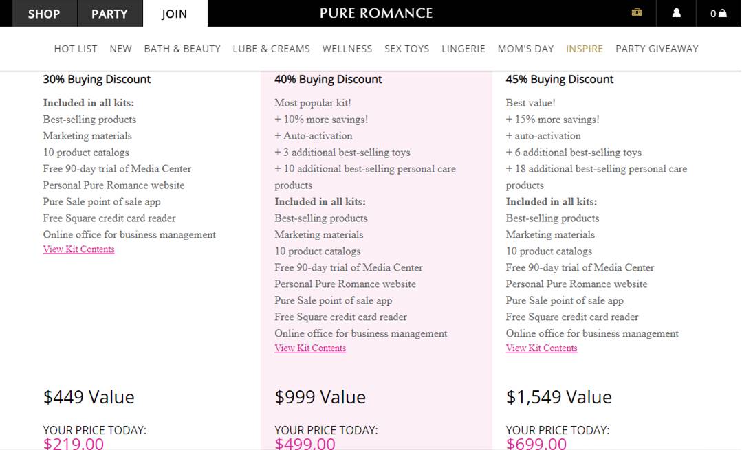
Task: Open the MOM'S DAY menu item
Action: pyautogui.click(x=525, y=48)
